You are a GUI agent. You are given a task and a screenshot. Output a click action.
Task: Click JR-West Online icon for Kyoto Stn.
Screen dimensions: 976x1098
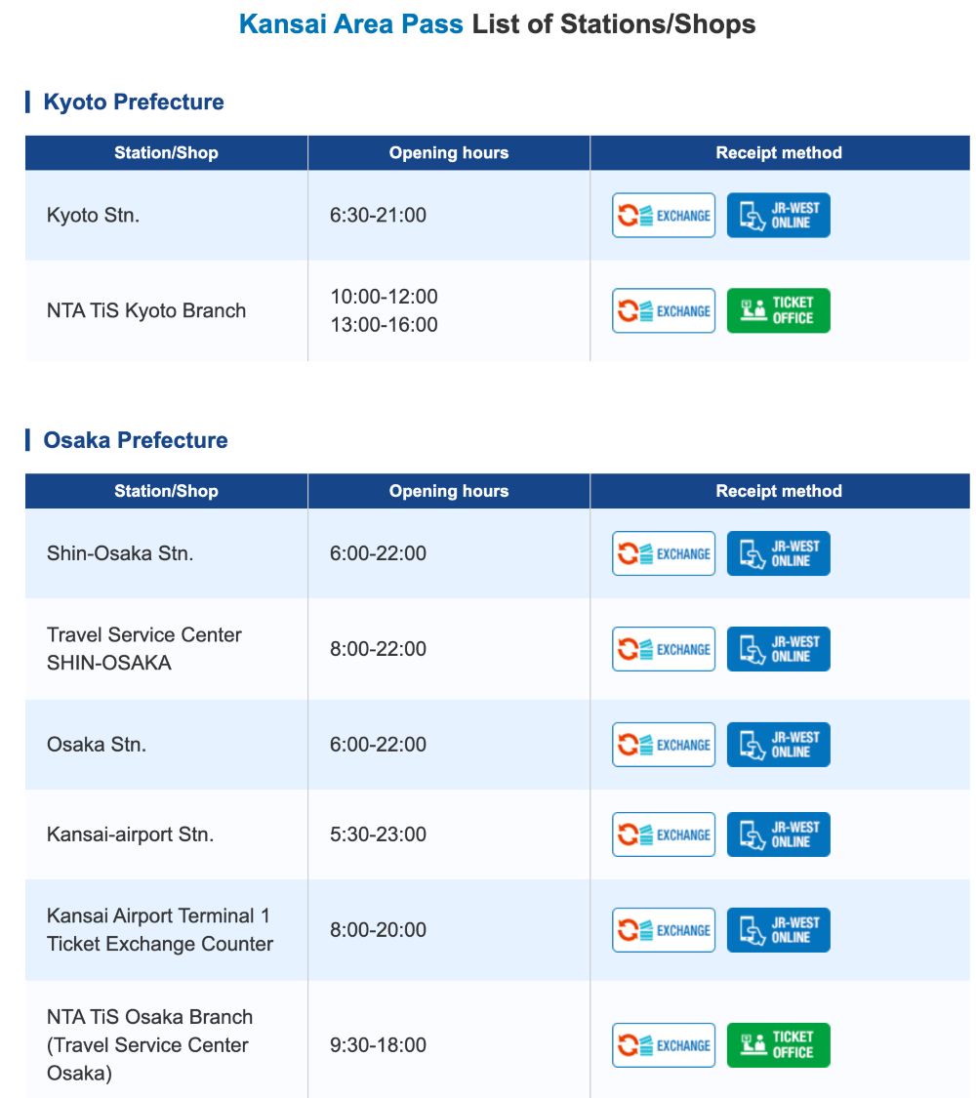point(778,216)
